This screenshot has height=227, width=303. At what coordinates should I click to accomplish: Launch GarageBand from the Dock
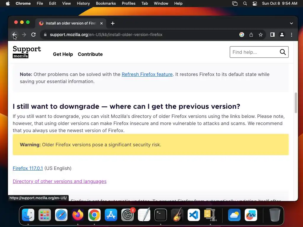(x=177, y=215)
